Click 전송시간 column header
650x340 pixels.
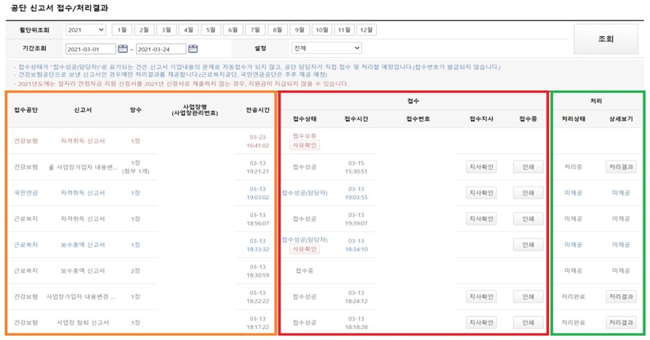point(258,110)
